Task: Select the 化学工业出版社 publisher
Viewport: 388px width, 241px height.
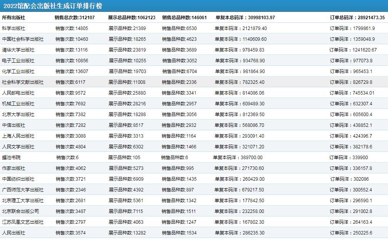Action: pyautogui.click(x=18, y=71)
